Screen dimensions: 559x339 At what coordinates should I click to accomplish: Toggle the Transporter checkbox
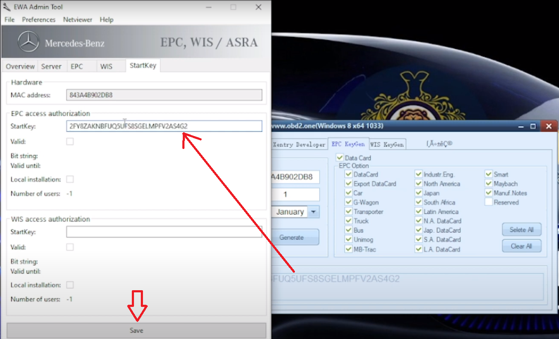348,211
